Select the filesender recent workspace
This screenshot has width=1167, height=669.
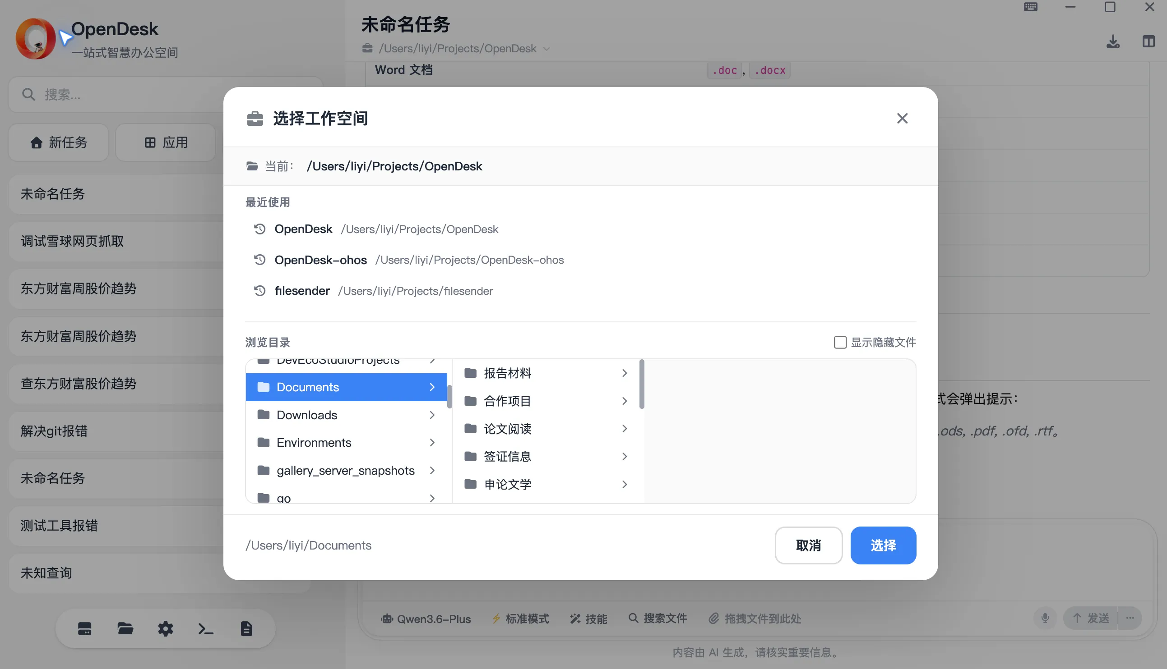click(580, 291)
